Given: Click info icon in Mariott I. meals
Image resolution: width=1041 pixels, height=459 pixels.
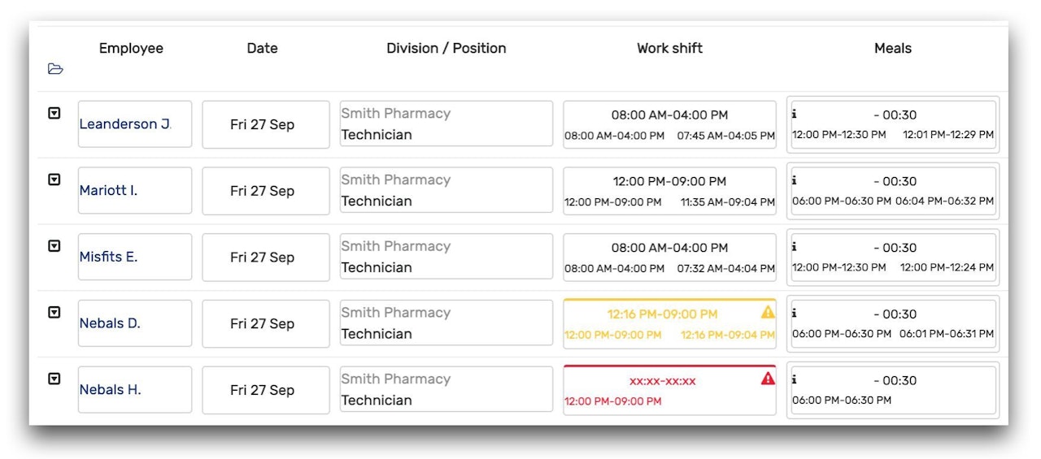Looking at the screenshot, I should pos(795,180).
